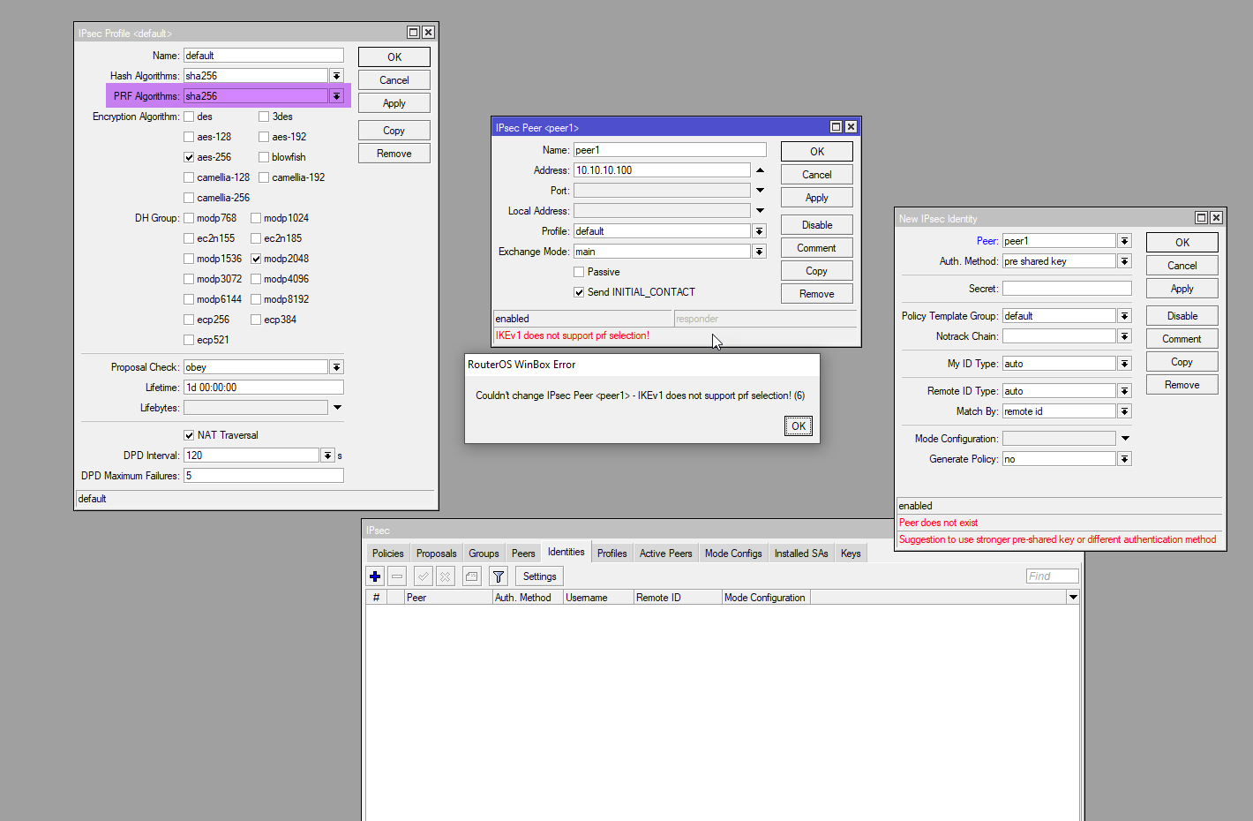This screenshot has height=821, width=1253.
Task: Add a new IPsec identity with plus icon
Action: pyautogui.click(x=375, y=576)
